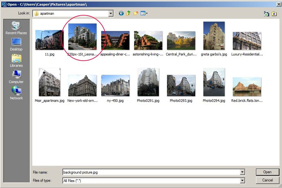Click the Back navigation arrow icon
This screenshot has height=188, width=282.
[121, 13]
